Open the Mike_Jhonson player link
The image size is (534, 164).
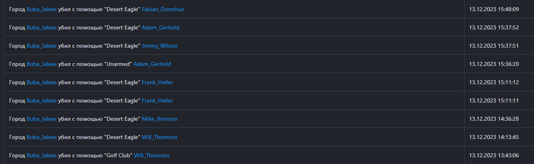pyautogui.click(x=159, y=119)
